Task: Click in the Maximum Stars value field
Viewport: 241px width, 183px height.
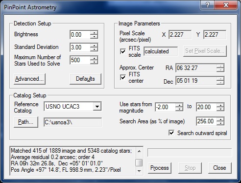Action: (80, 60)
